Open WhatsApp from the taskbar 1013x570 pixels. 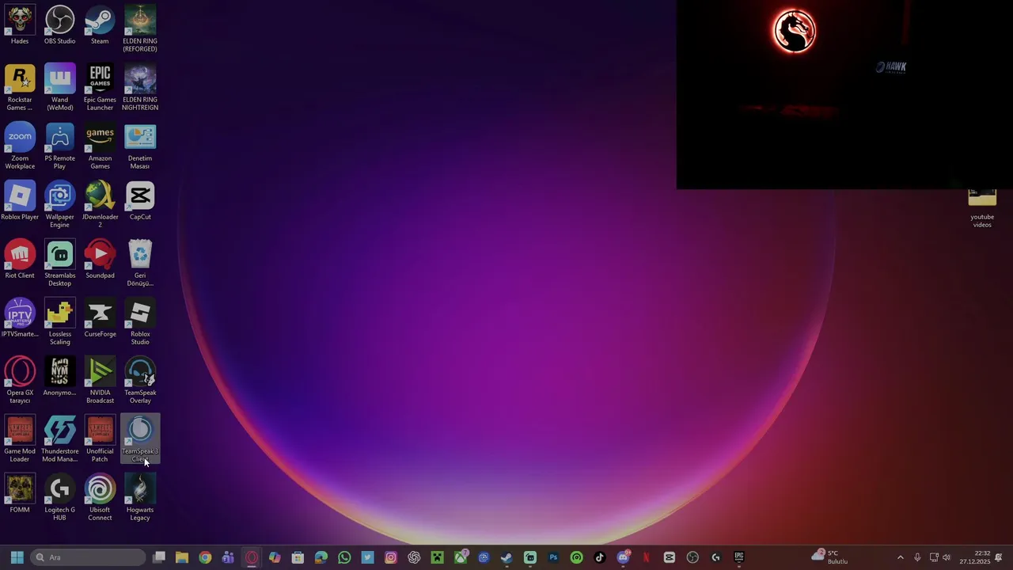point(344,557)
